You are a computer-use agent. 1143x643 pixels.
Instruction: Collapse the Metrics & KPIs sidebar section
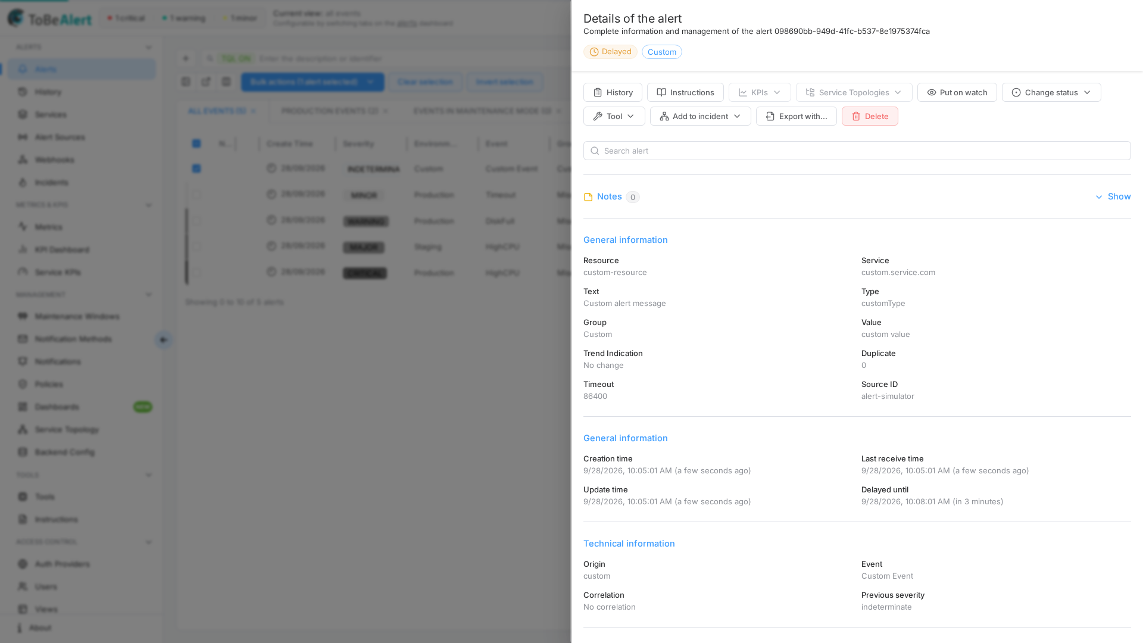click(149, 205)
